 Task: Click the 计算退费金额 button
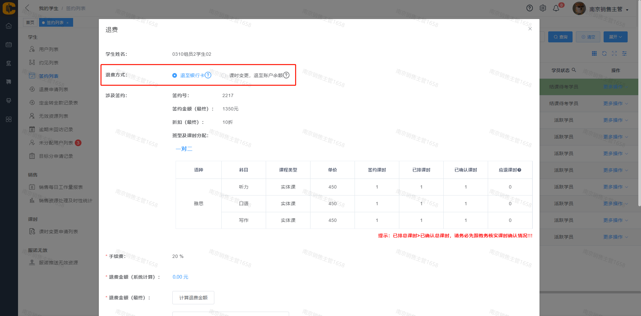coord(193,298)
